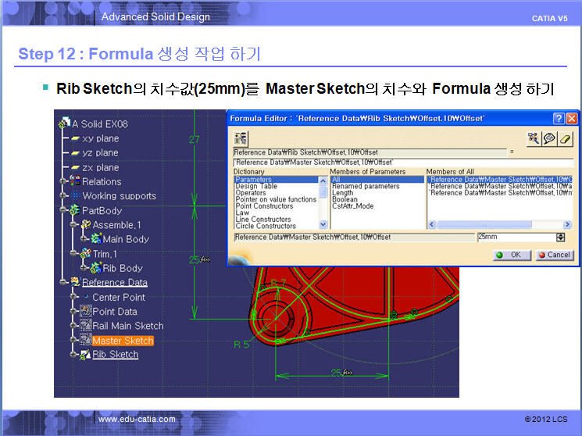Select Design Table in Dictionary list
Viewport: 582px width, 436px height.
coord(256,187)
